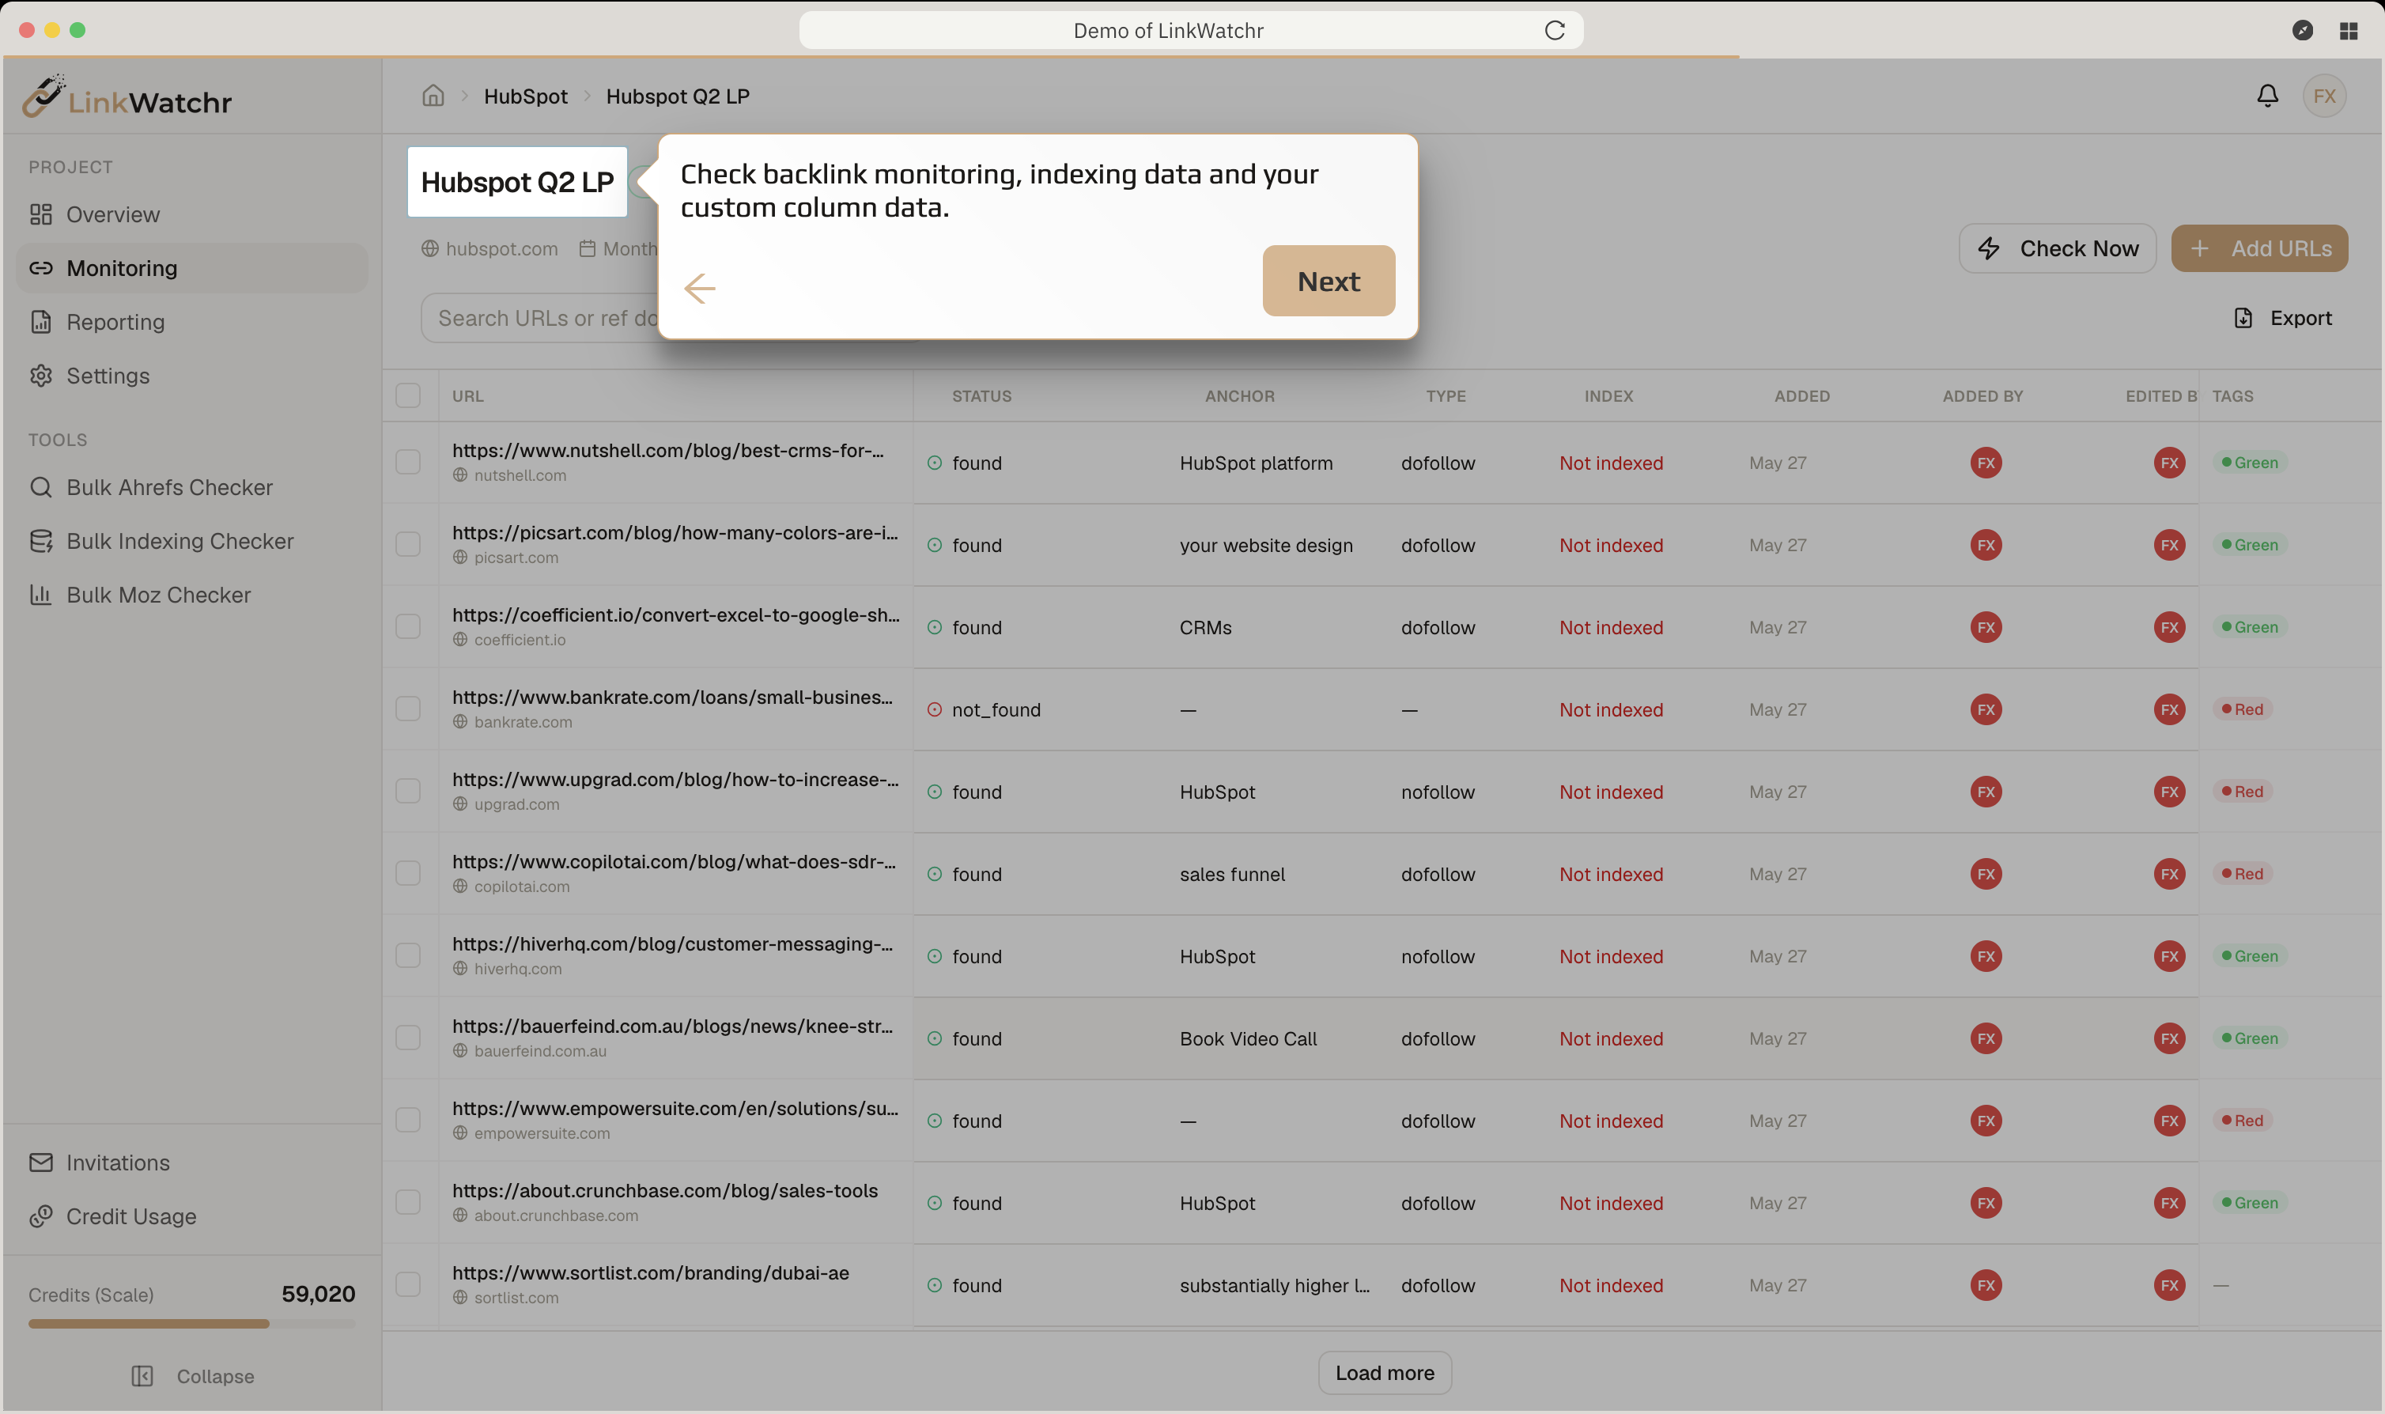Click the Red tag on copilotai.com row
This screenshot has width=2385, height=1414.
click(x=2242, y=874)
